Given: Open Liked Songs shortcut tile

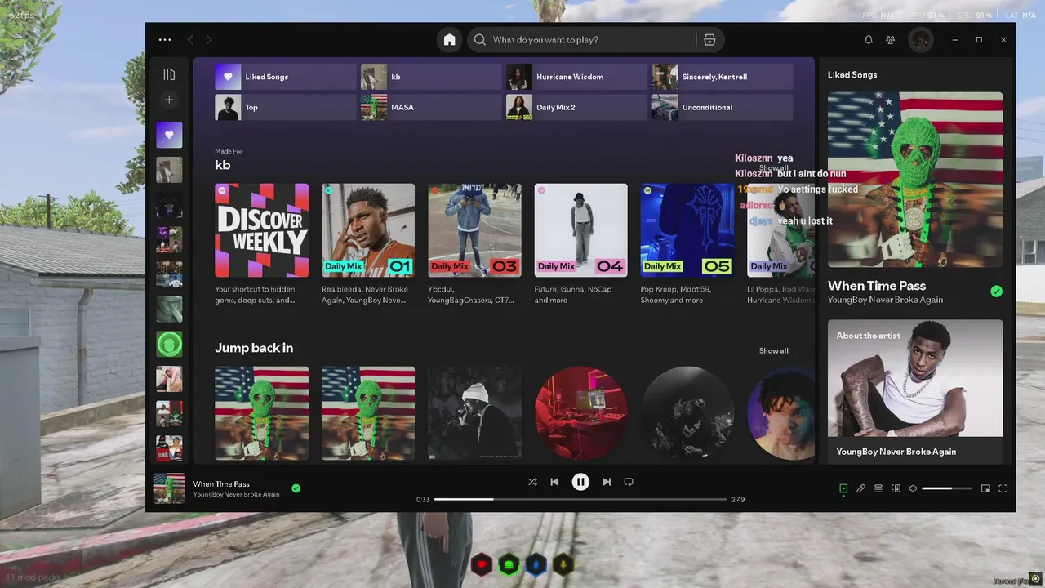Looking at the screenshot, I should (x=286, y=77).
